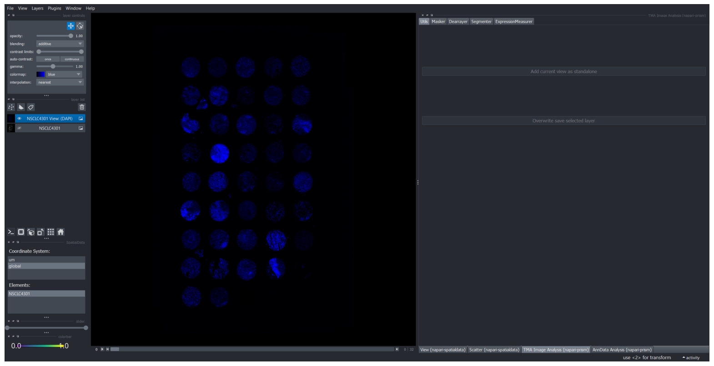Toggle 2D/3D view with the square icon

pyautogui.click(x=21, y=232)
